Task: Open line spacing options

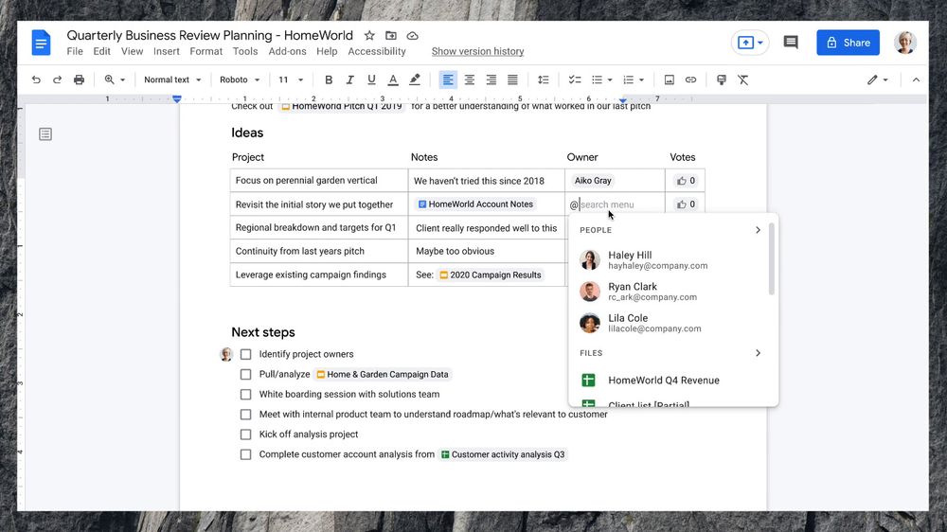Action: point(543,80)
